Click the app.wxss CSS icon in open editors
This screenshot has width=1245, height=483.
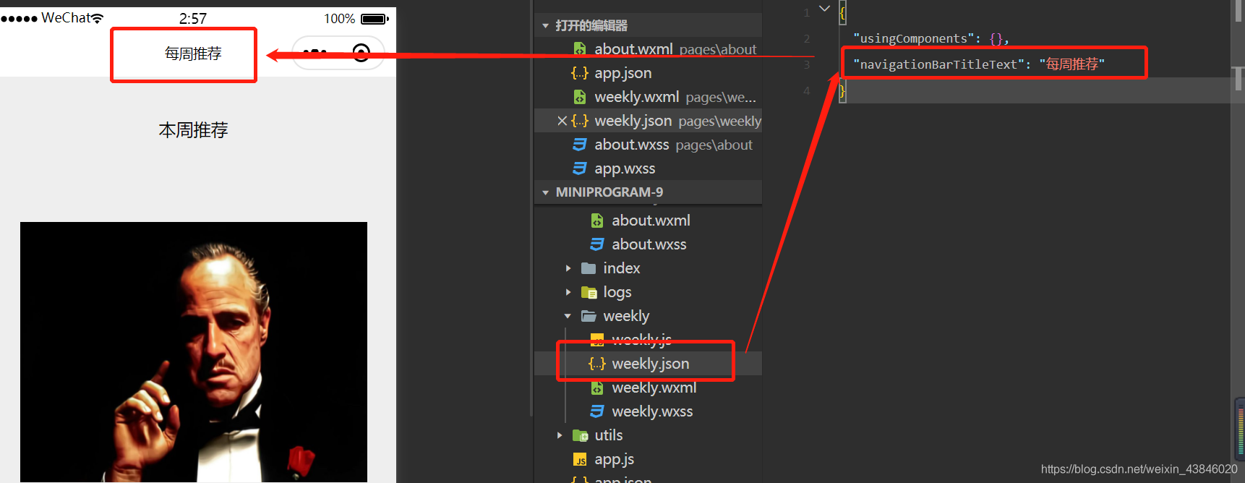pyautogui.click(x=580, y=168)
